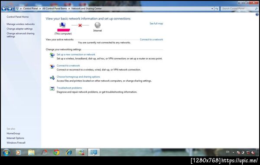Click the Control Panel icon in address bar

point(17,9)
